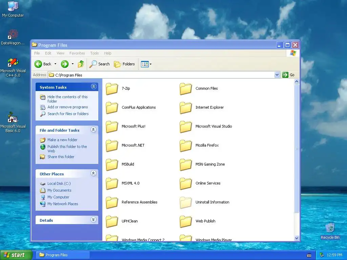Viewport: 347px width, 260px height.
Task: Open the Views dropdown arrow
Action: tap(151, 64)
